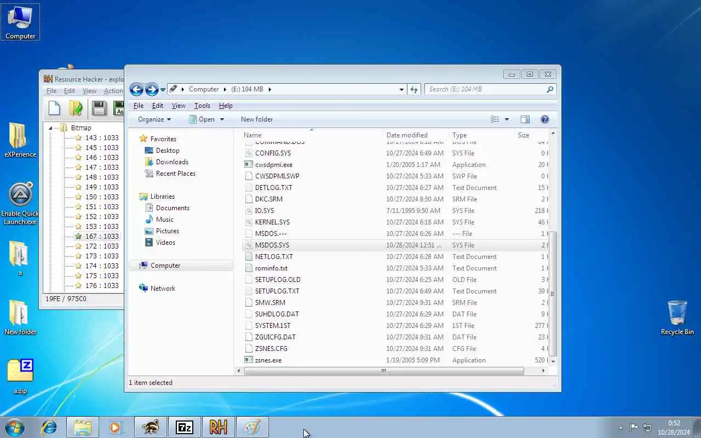Open Music library
Image resolution: width=701 pixels, height=438 pixels.
[x=164, y=220]
